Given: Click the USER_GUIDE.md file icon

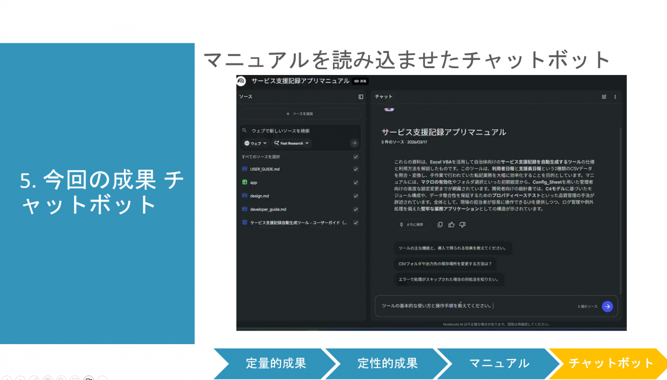Looking at the screenshot, I should pos(244,169).
